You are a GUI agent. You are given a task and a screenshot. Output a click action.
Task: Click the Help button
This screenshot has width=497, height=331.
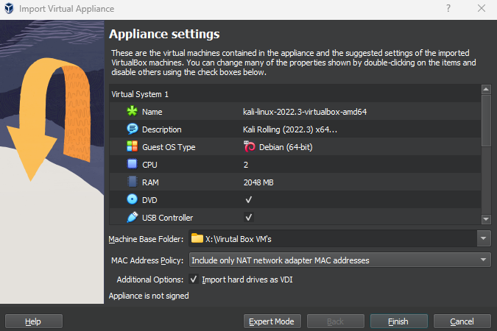click(x=34, y=321)
